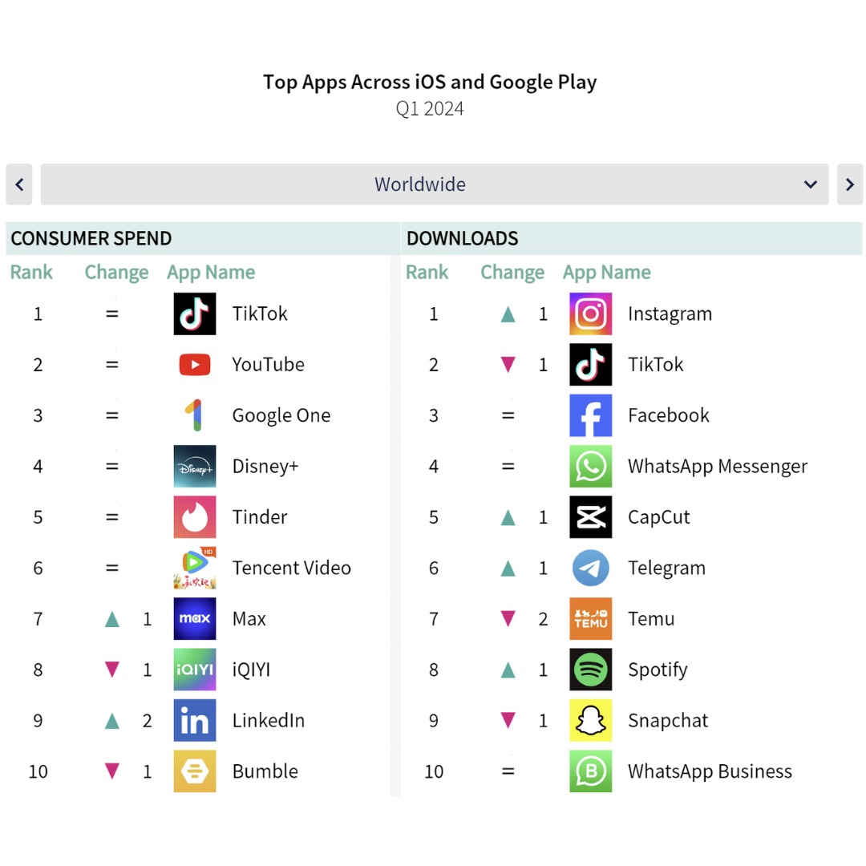Select the Google One icon
Viewport: 866px width, 866px height.
pyautogui.click(x=194, y=415)
